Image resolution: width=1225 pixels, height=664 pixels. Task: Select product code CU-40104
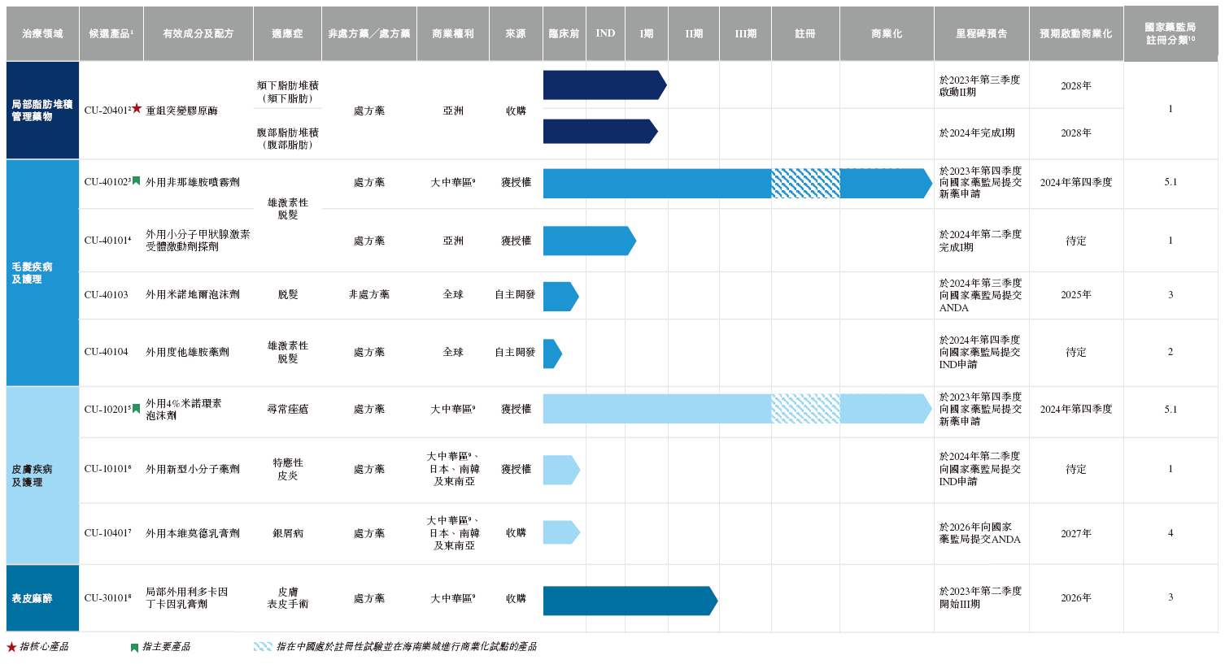[107, 352]
